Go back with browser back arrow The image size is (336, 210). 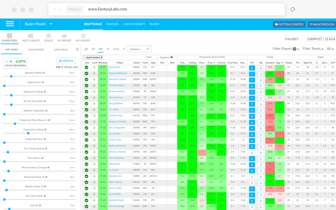pyautogui.click(x=55, y=9)
